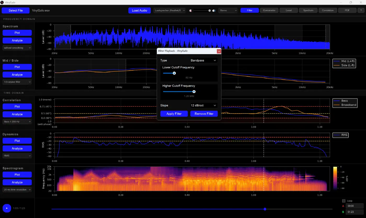
Task: Click the Load Audio button
Action: point(140,10)
